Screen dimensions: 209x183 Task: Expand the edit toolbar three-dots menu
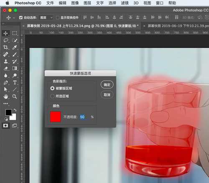click(5, 104)
